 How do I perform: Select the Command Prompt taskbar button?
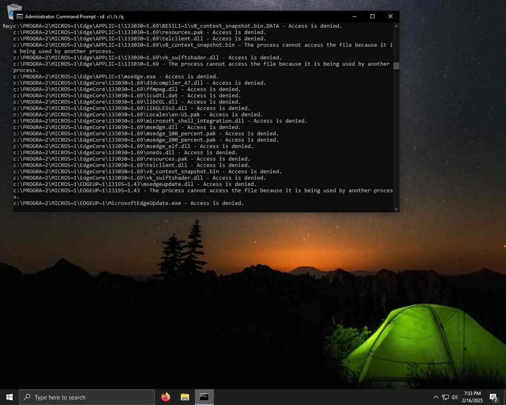click(204, 397)
